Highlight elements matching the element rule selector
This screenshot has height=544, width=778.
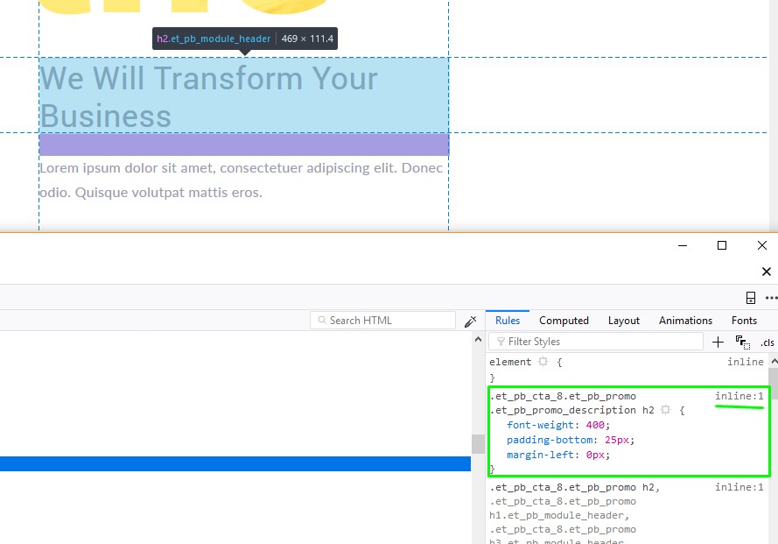coord(543,363)
